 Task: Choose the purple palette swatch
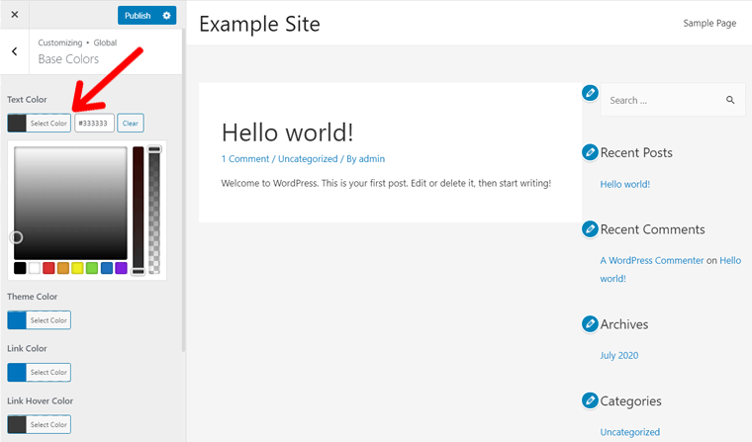coord(121,268)
